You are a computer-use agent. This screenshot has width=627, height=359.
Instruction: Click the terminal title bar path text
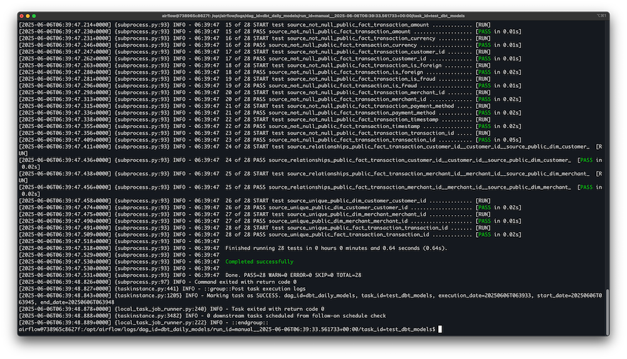pos(313,14)
